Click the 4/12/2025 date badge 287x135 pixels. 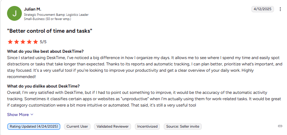(x=263, y=9)
